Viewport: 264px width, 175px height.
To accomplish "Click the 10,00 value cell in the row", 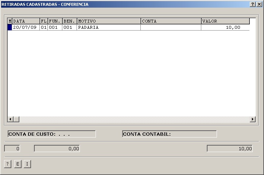I will (x=225, y=27).
